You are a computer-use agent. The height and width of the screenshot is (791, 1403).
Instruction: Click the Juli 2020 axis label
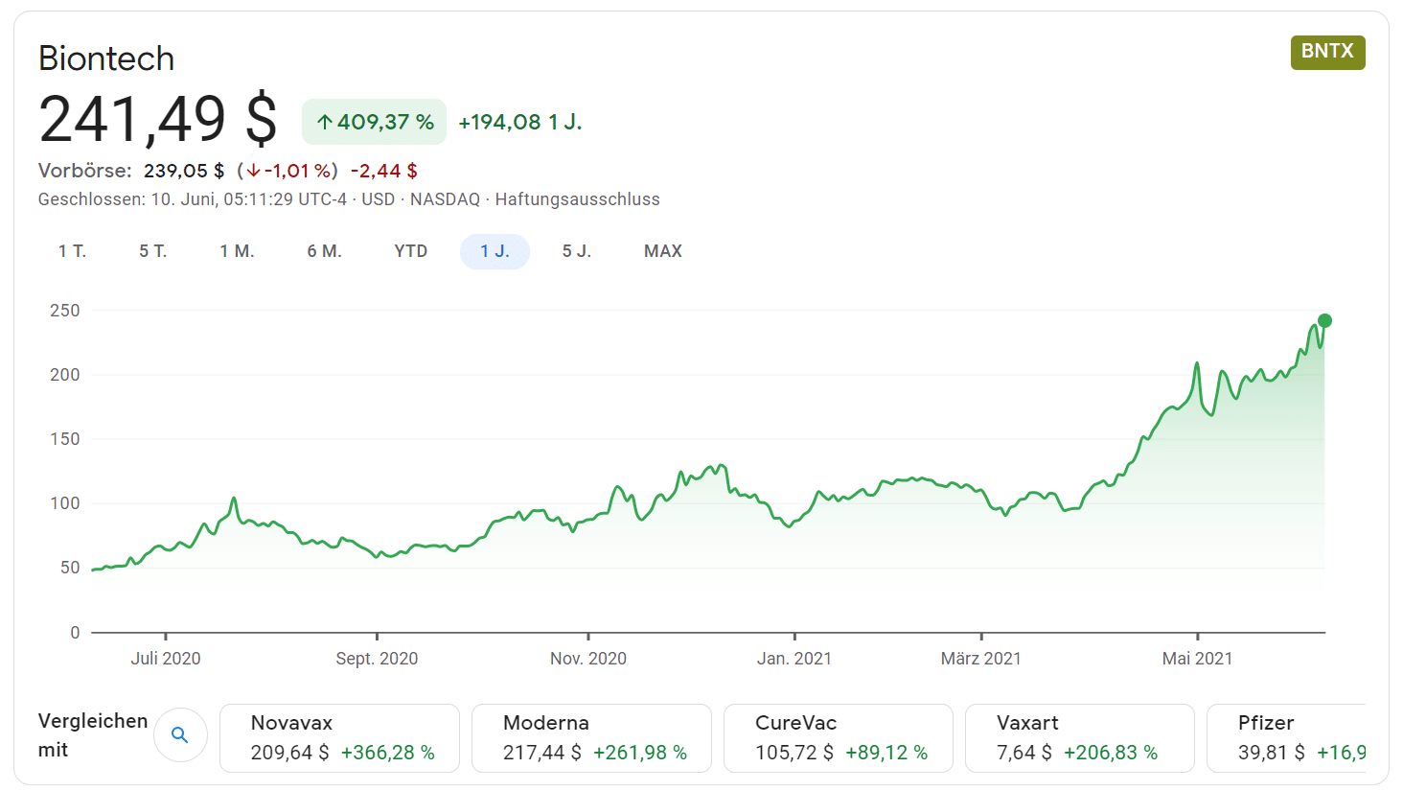pyautogui.click(x=166, y=659)
